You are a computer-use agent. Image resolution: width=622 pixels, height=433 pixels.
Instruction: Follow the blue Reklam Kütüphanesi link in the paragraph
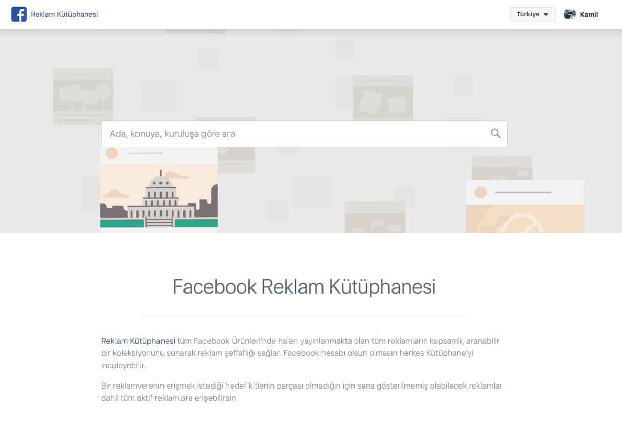point(138,341)
